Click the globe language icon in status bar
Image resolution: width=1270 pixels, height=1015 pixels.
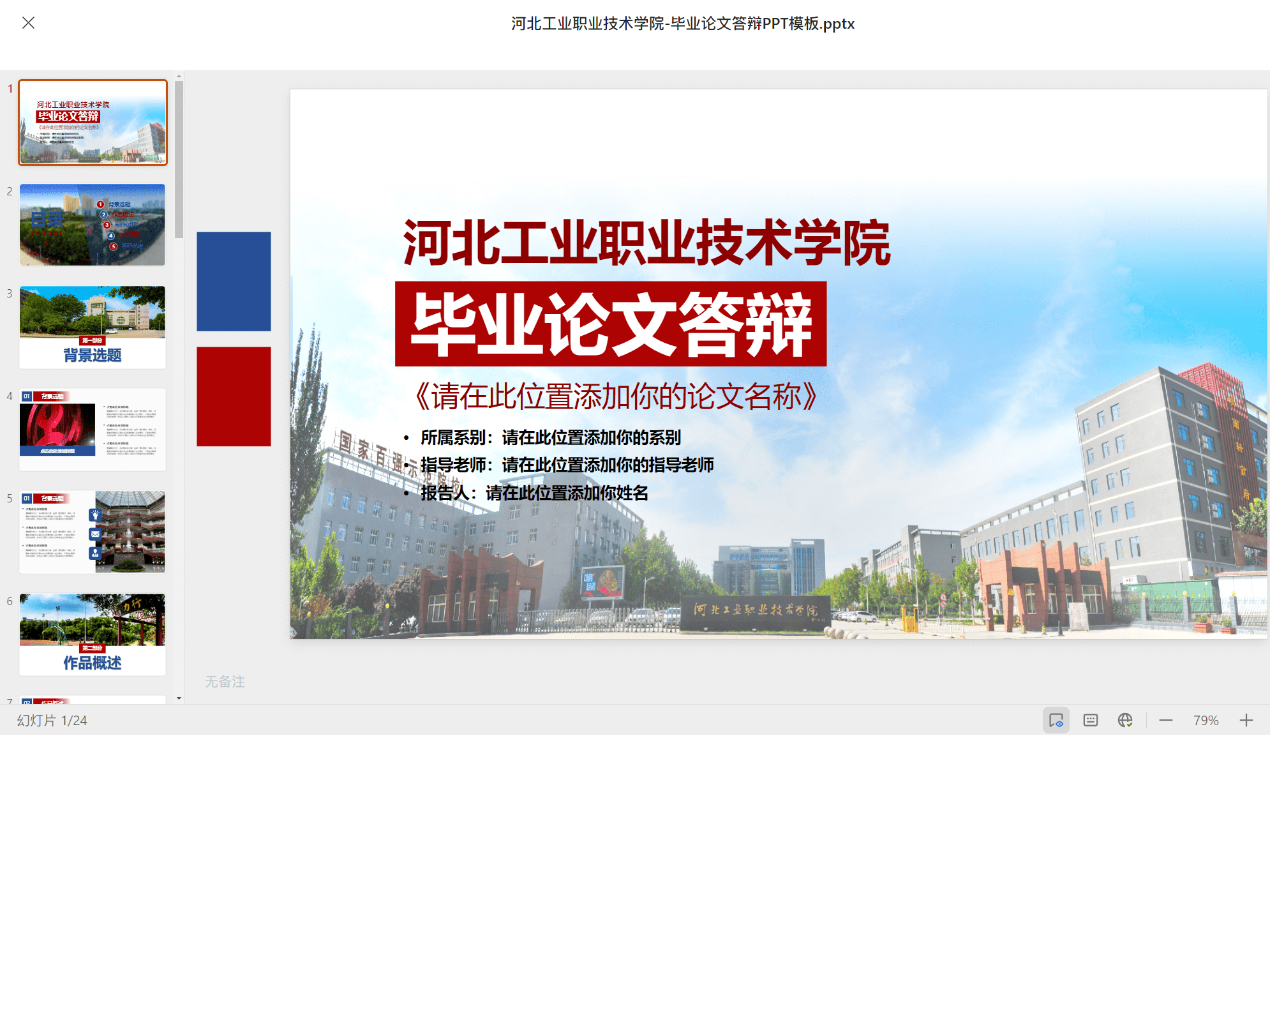point(1125,720)
